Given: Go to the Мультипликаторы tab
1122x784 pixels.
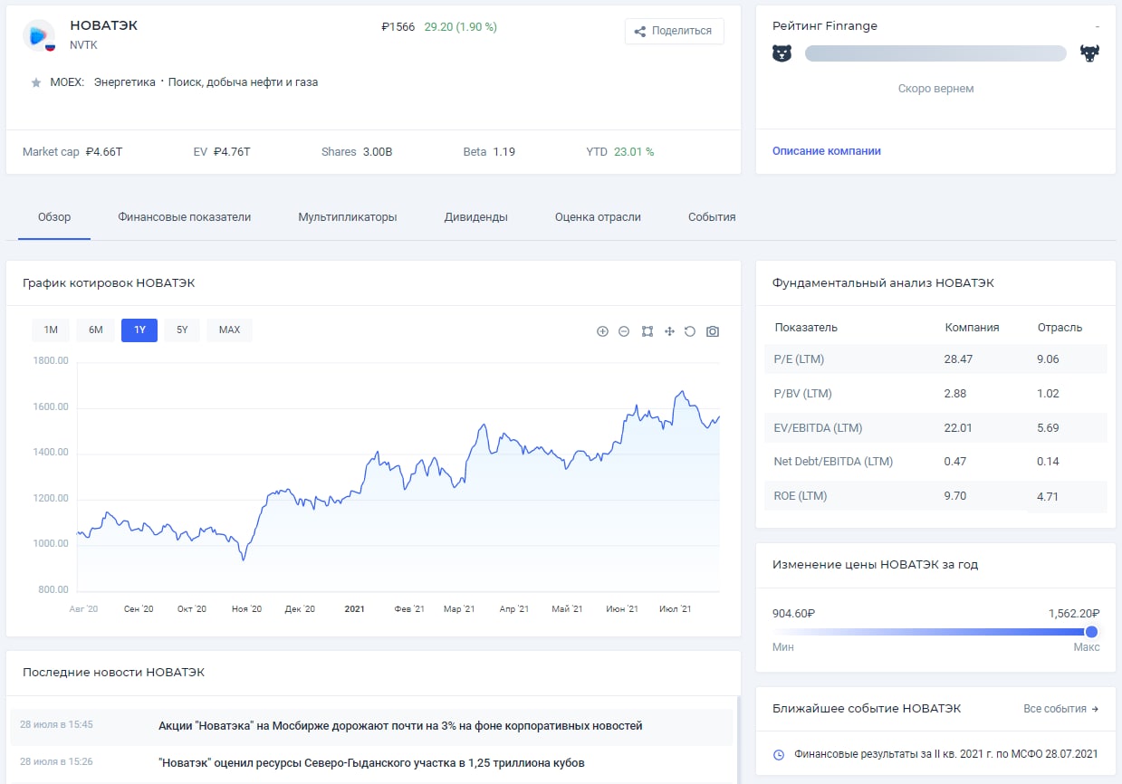Looking at the screenshot, I should coord(348,217).
